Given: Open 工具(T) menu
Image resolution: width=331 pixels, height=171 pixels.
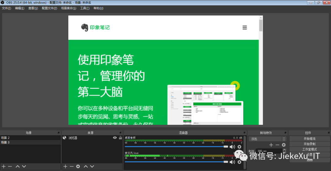Looking at the screenshot, I should [x=85, y=8].
